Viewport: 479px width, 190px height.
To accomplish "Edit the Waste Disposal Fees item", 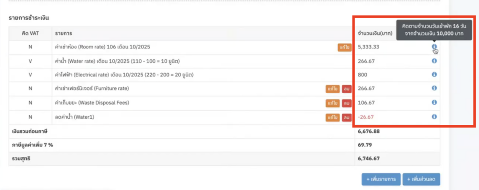I will (x=333, y=103).
